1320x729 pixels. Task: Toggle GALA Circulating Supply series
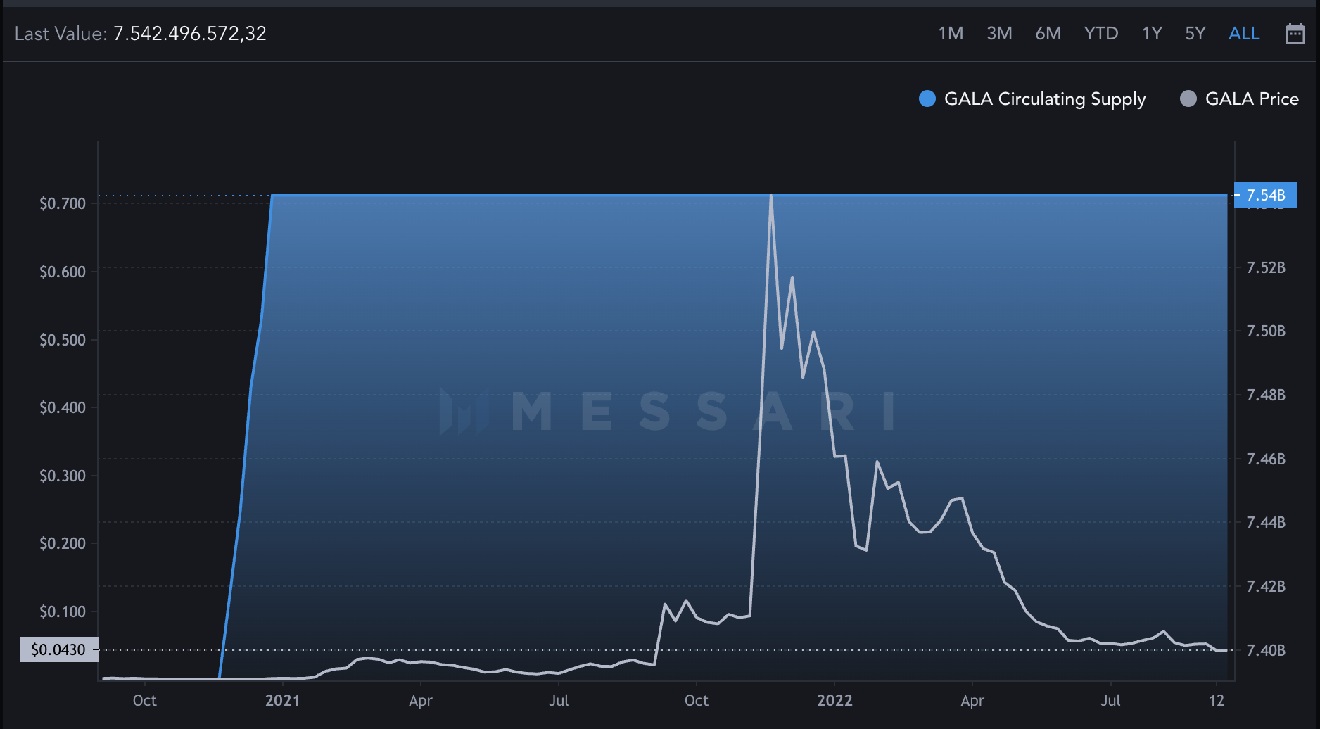point(1044,99)
